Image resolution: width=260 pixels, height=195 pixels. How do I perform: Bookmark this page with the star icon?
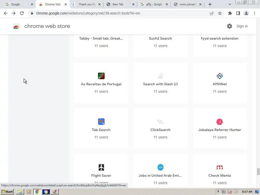pyautogui.click(x=220, y=13)
